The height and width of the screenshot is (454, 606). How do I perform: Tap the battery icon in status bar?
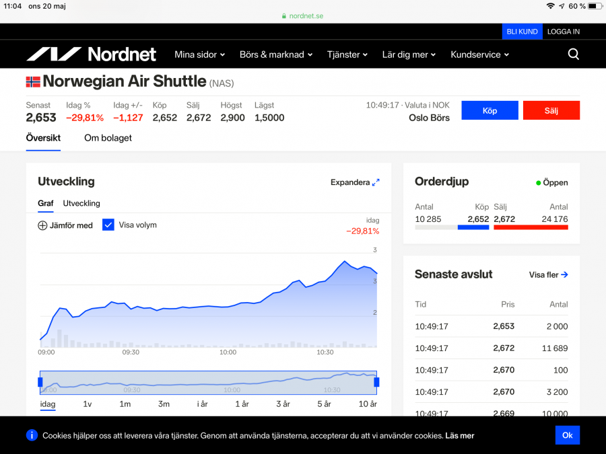click(595, 6)
